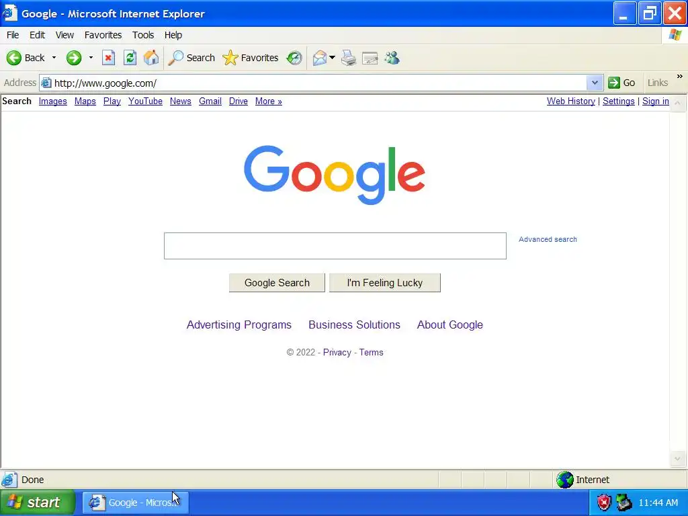This screenshot has height=516, width=688.
Task: Open the Windows start menu
Action: tap(38, 503)
